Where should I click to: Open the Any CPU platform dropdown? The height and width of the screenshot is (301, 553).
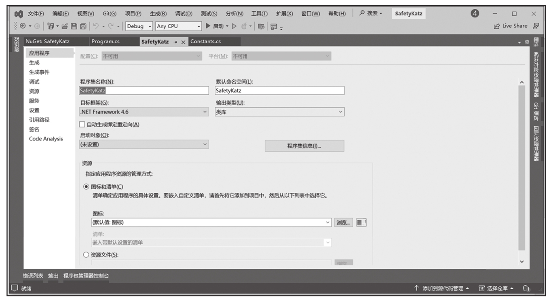click(179, 26)
